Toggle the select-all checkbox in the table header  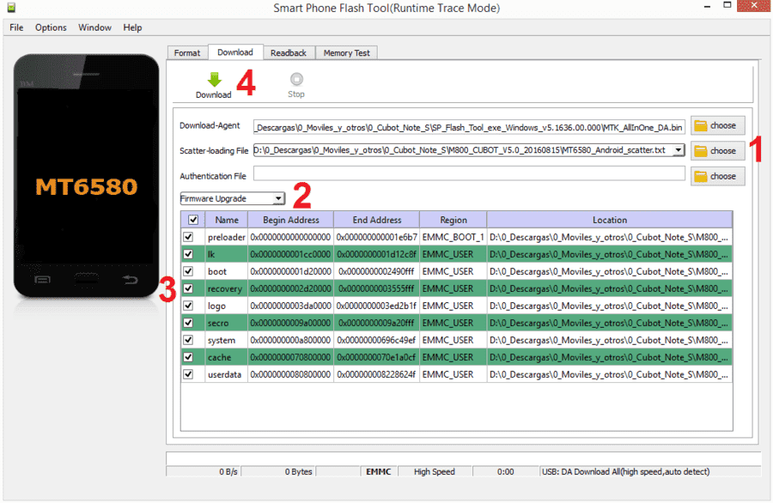[x=193, y=220]
